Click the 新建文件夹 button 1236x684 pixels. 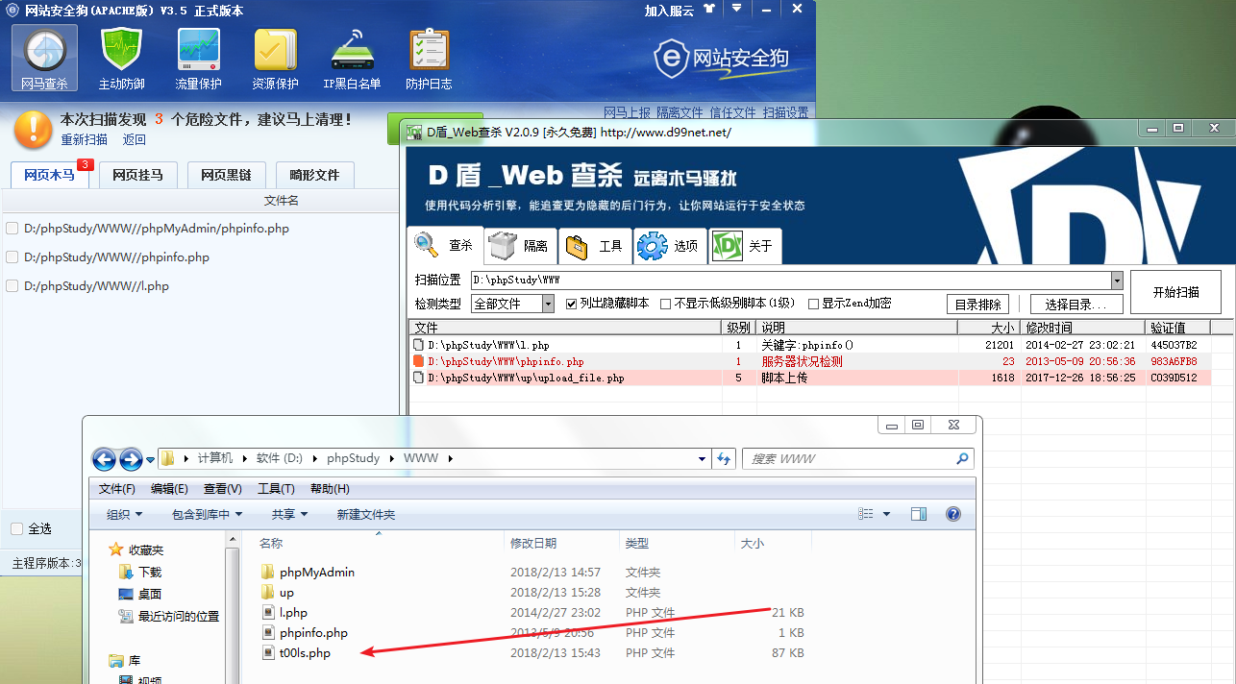366,515
